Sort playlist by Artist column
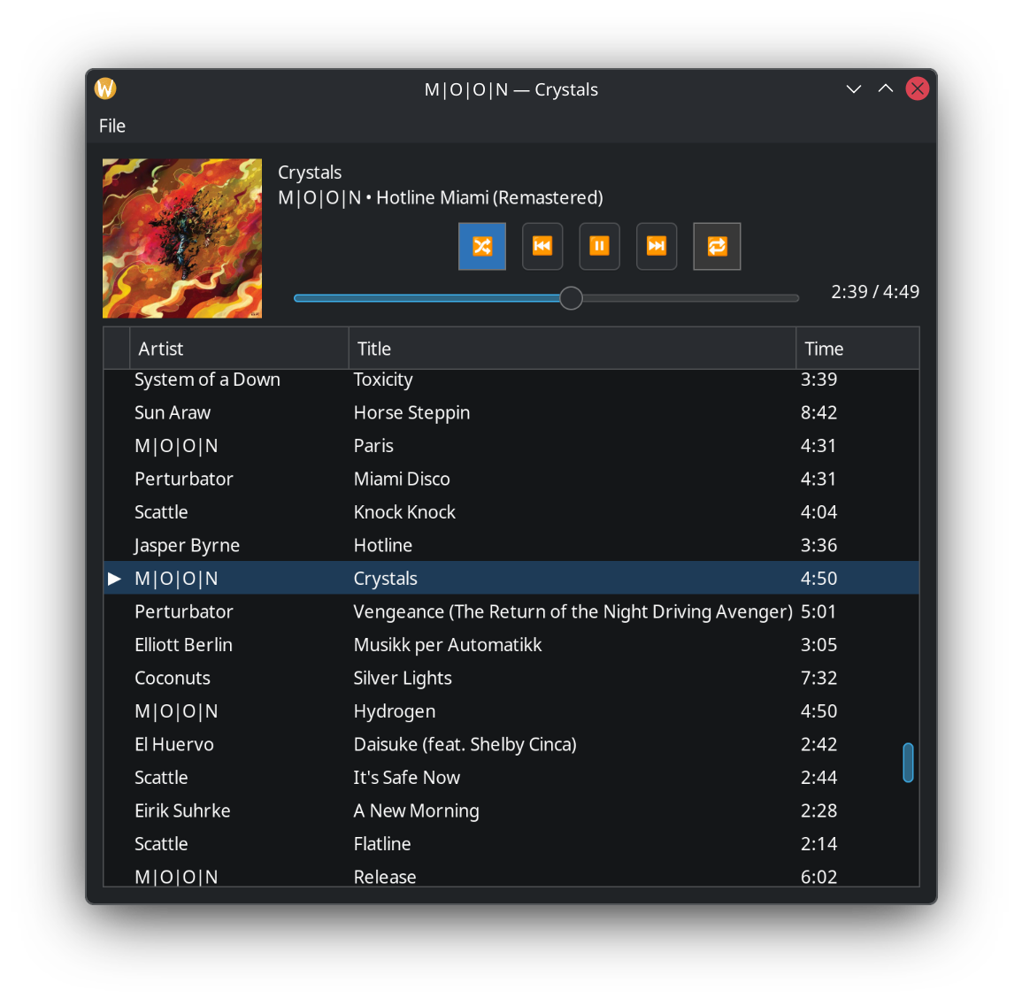This screenshot has width=1022, height=1006. pos(239,349)
